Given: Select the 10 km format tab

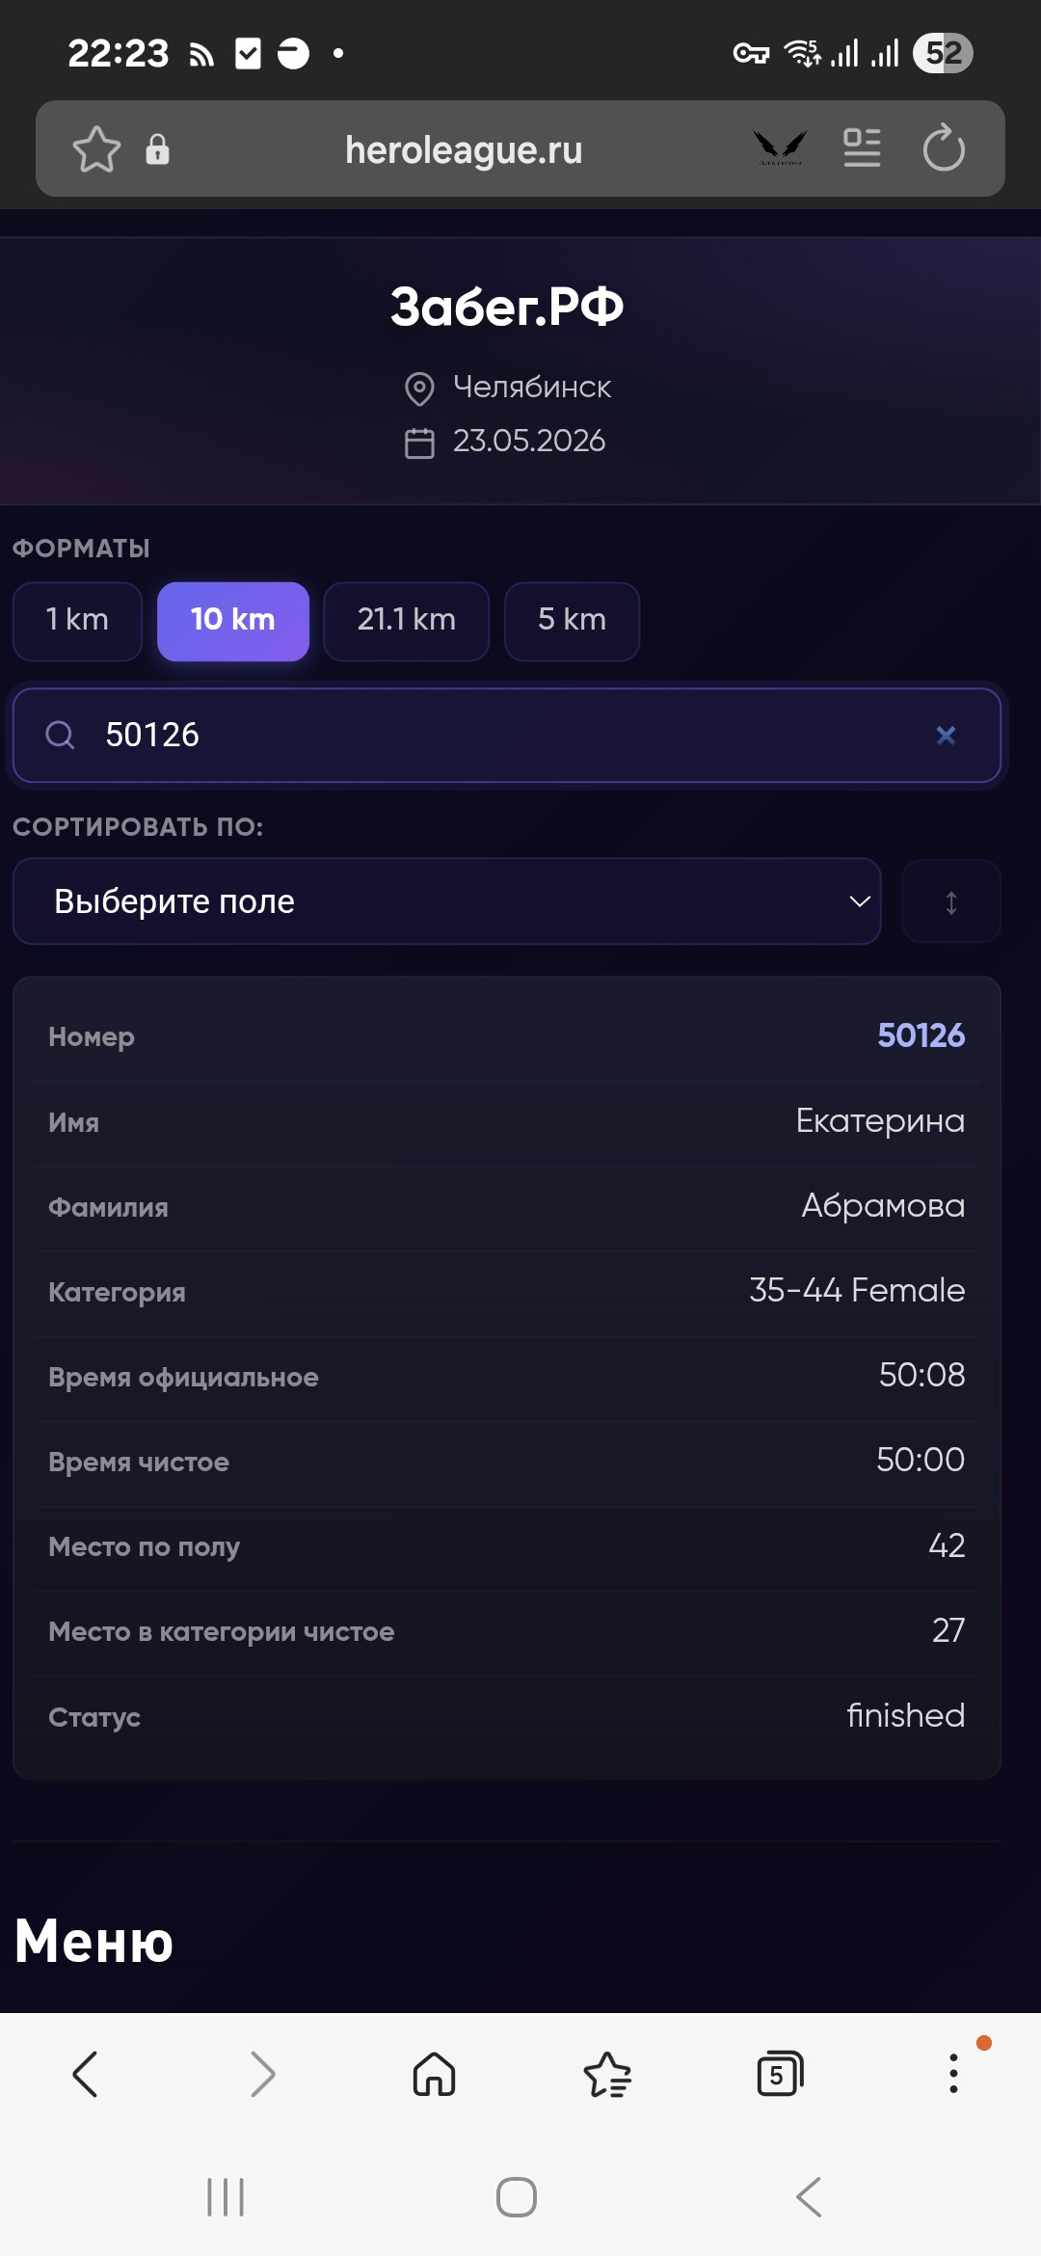Looking at the screenshot, I should coord(233,621).
